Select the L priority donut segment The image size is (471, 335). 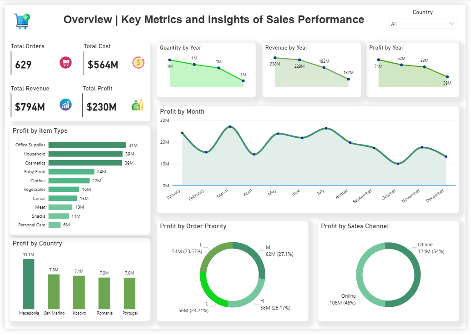tap(211, 253)
